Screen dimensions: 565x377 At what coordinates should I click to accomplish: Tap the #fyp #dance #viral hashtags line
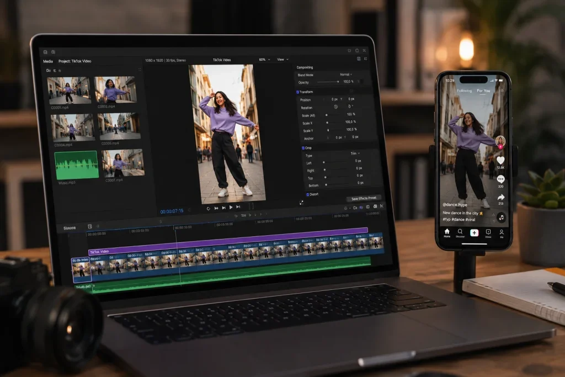pyautogui.click(x=459, y=219)
